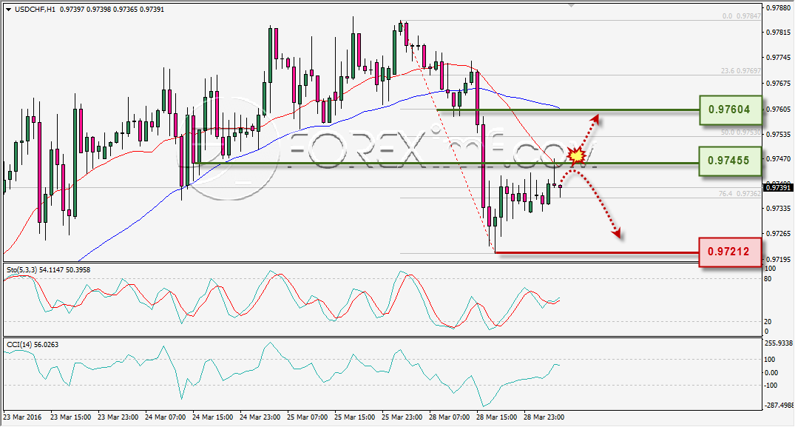Screen dimensions: 795x427
Task: Click price scale value 0.97535
Action: (779, 135)
